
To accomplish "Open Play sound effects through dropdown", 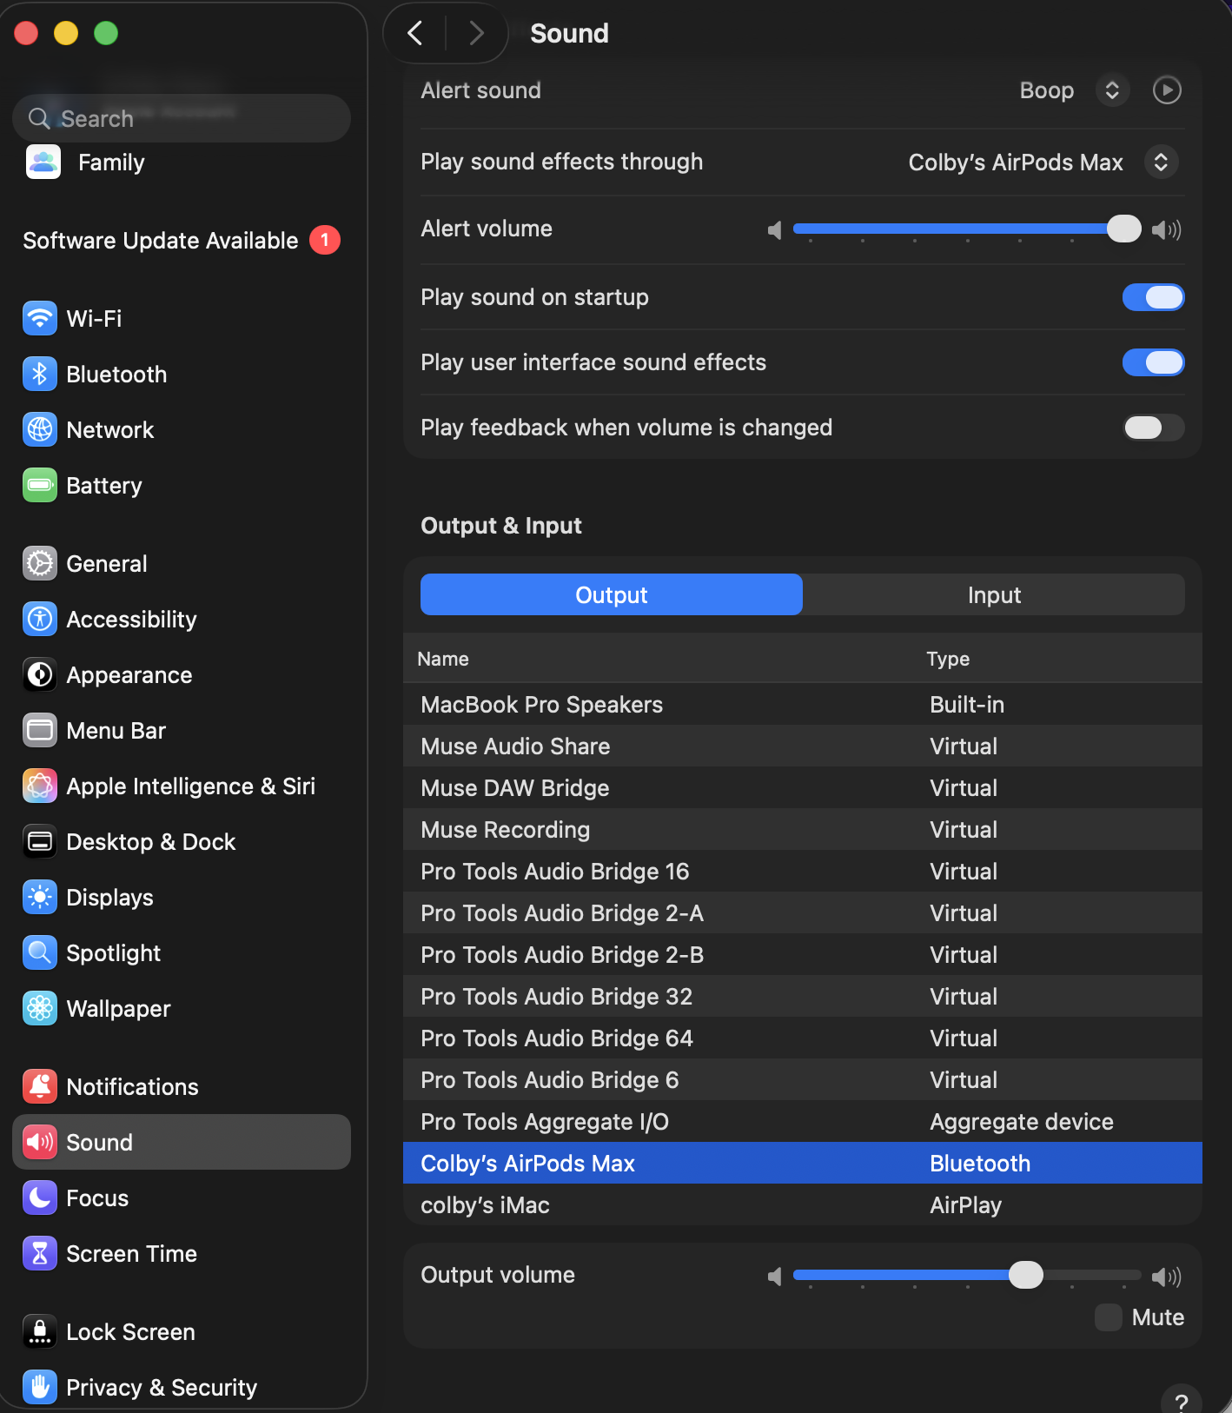I will pyautogui.click(x=1161, y=162).
